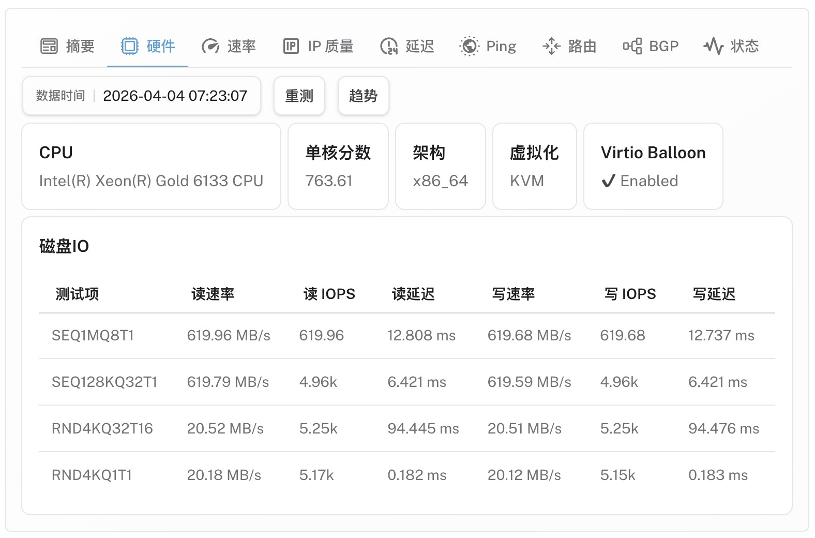Click the 5.15k write IOPS value
Screen dimensions: 815x538
pyautogui.click(x=618, y=475)
